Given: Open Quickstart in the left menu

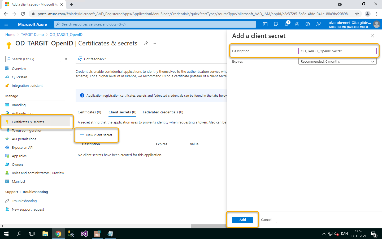Looking at the screenshot, I should click(20, 77).
